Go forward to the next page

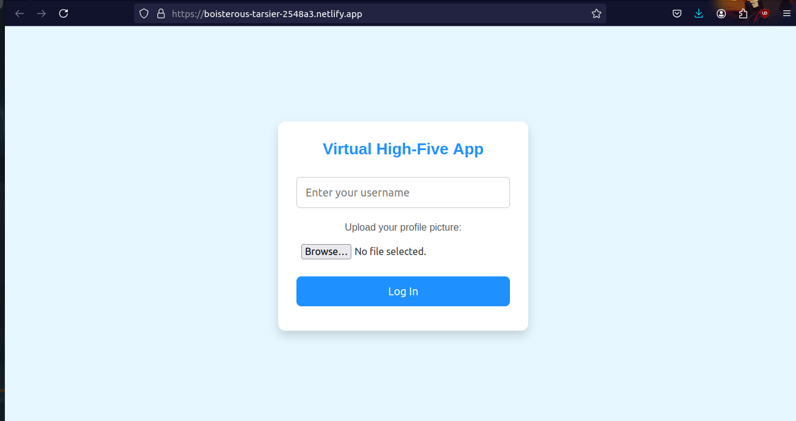pos(41,13)
